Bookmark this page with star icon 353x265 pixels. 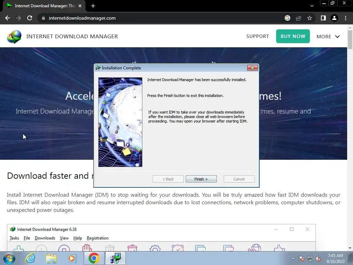tap(310, 18)
